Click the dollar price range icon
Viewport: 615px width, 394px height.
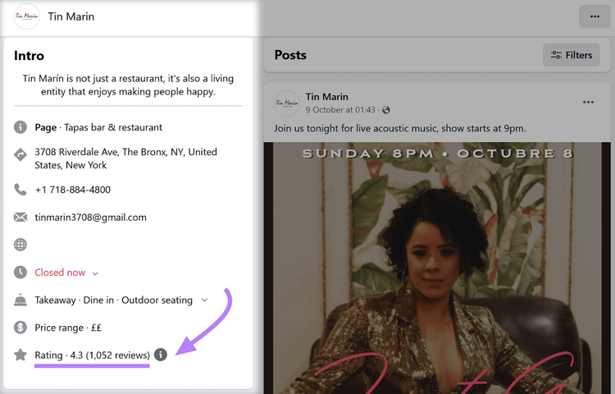20,328
